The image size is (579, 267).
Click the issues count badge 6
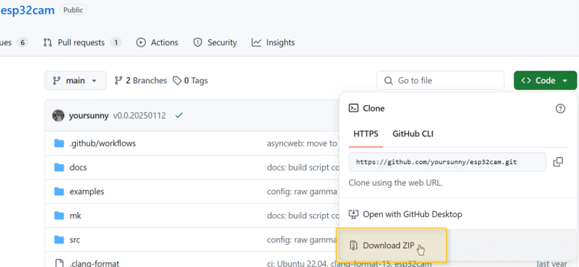[x=22, y=43]
